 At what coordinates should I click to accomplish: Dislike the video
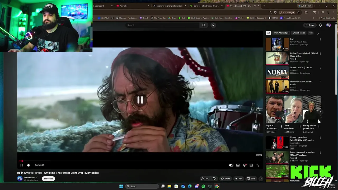point(214,179)
